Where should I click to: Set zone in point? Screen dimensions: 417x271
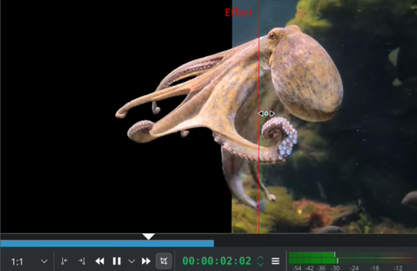(x=64, y=261)
